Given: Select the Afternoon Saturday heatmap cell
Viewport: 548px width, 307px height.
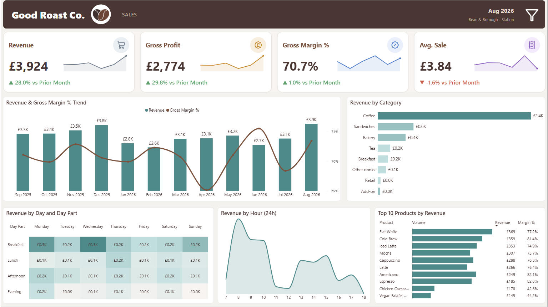Looking at the screenshot, I should click(170, 276).
